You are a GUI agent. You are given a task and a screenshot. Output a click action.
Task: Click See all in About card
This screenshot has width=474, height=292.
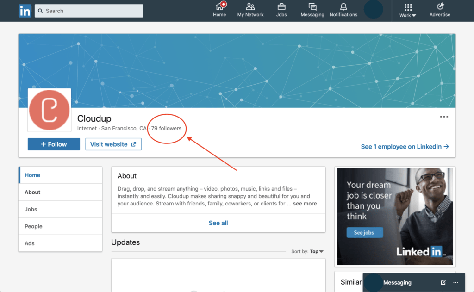[x=218, y=223]
